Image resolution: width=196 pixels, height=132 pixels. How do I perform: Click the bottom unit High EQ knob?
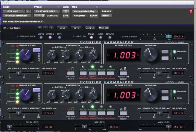93,95
